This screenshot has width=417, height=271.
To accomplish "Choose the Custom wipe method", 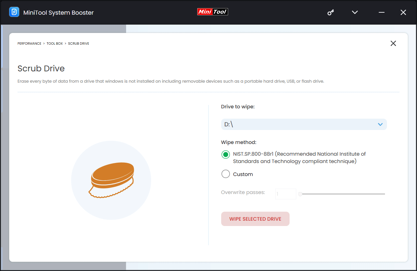I will pyautogui.click(x=226, y=174).
